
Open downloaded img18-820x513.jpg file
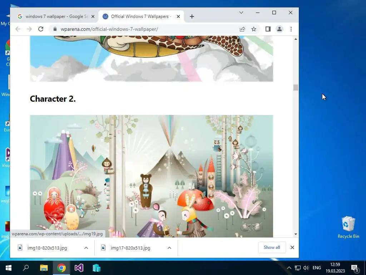(x=47, y=248)
